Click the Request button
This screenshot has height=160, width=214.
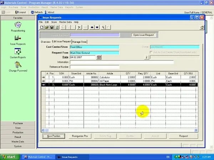(x=183, y=136)
